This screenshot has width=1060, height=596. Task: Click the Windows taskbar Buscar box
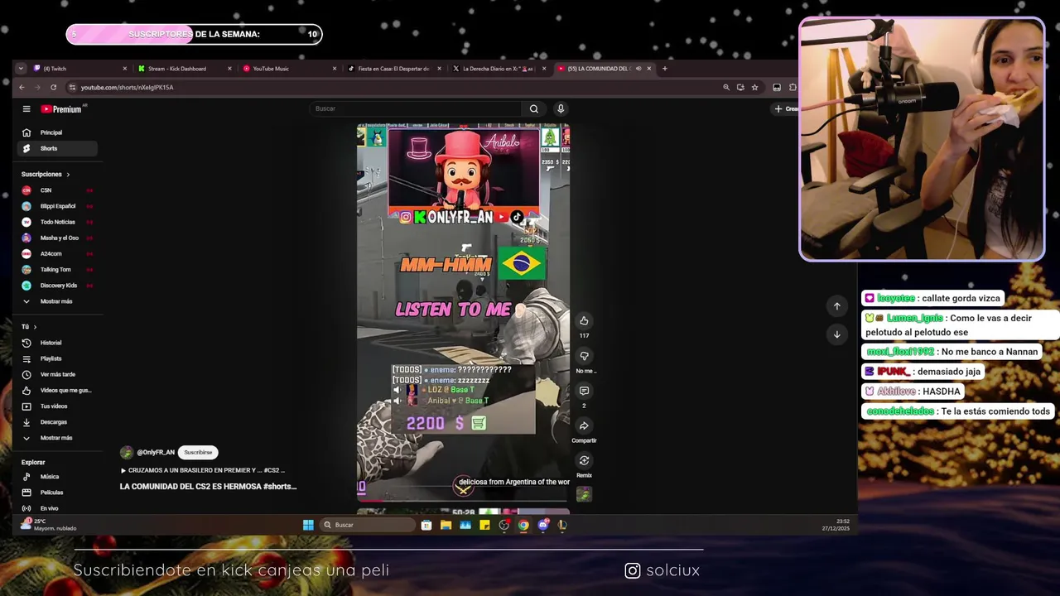368,525
